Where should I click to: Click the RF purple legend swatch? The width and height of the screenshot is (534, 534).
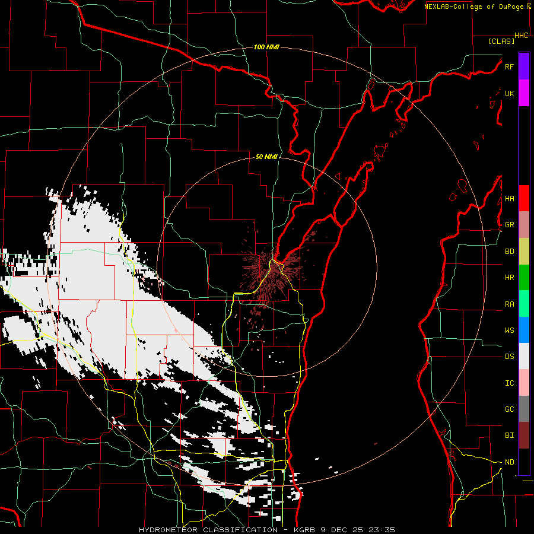[524, 66]
